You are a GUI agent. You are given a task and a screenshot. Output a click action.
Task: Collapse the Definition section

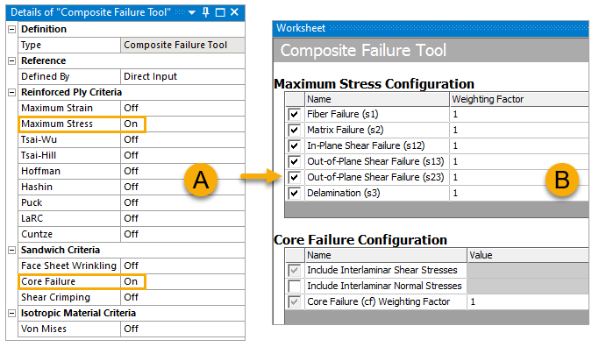pos(12,29)
